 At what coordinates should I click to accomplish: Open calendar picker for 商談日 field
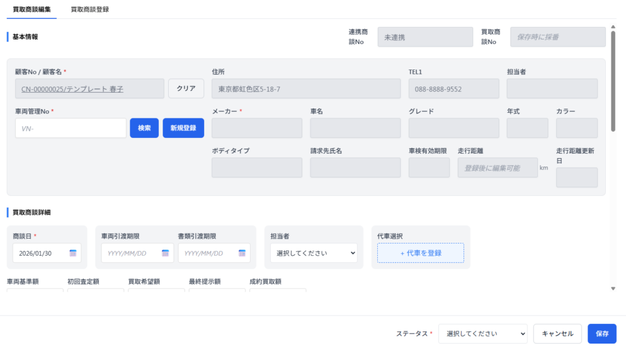coord(73,253)
